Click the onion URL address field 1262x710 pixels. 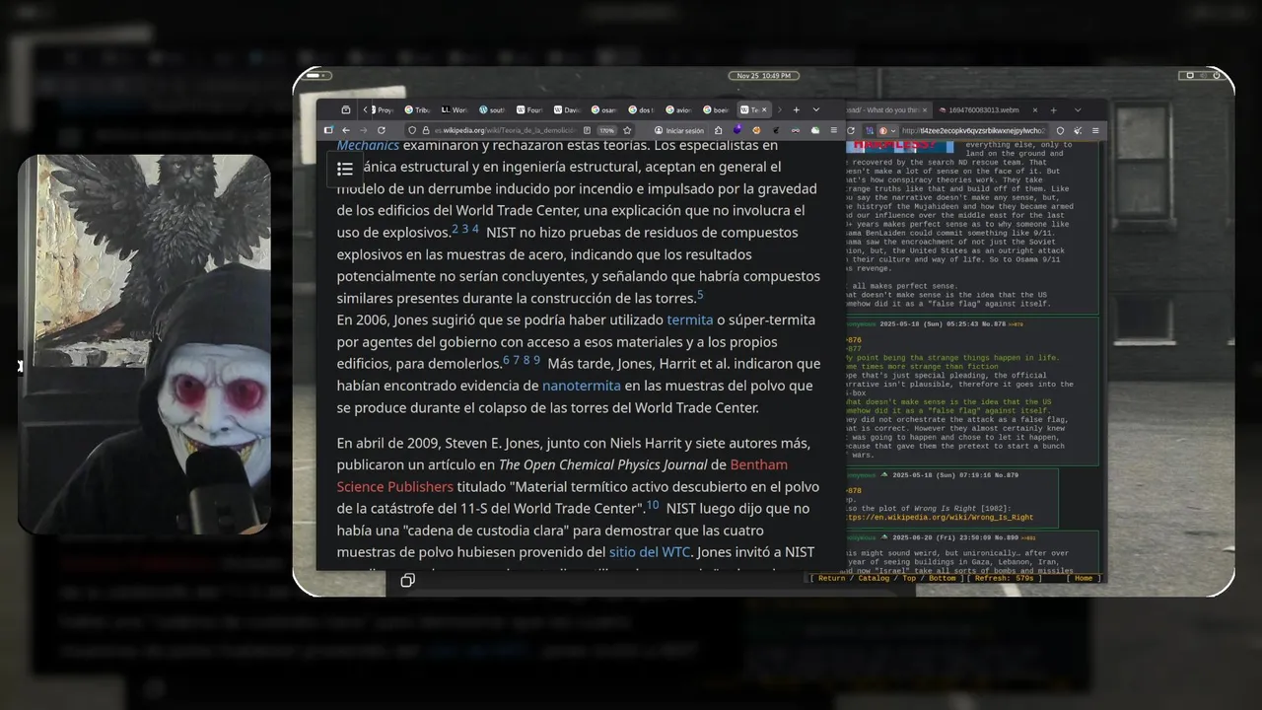974,130
